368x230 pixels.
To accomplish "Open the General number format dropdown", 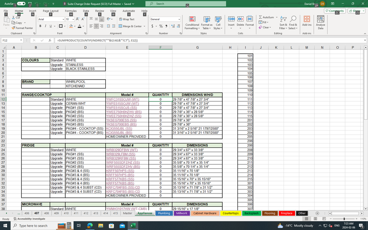I will tap(179, 19).
